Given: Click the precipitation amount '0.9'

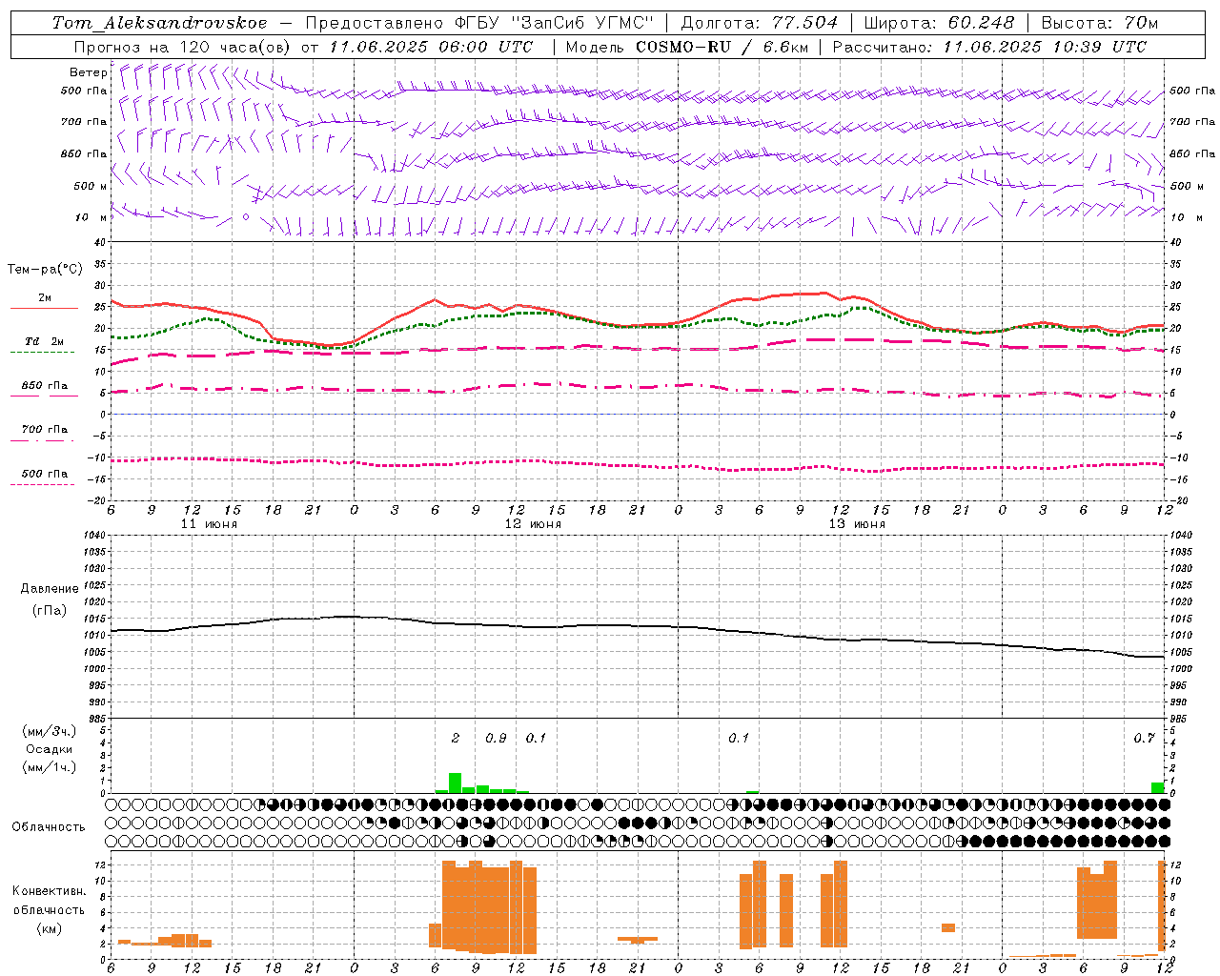Looking at the screenshot, I should point(496,739).
